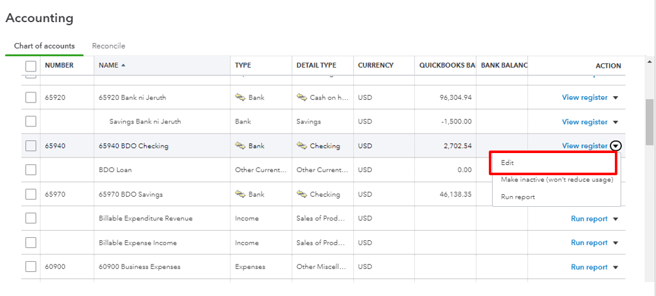Open the action arrow for Billable Expenditure Revenue
Screen dimensions: 656x296
tap(616, 219)
